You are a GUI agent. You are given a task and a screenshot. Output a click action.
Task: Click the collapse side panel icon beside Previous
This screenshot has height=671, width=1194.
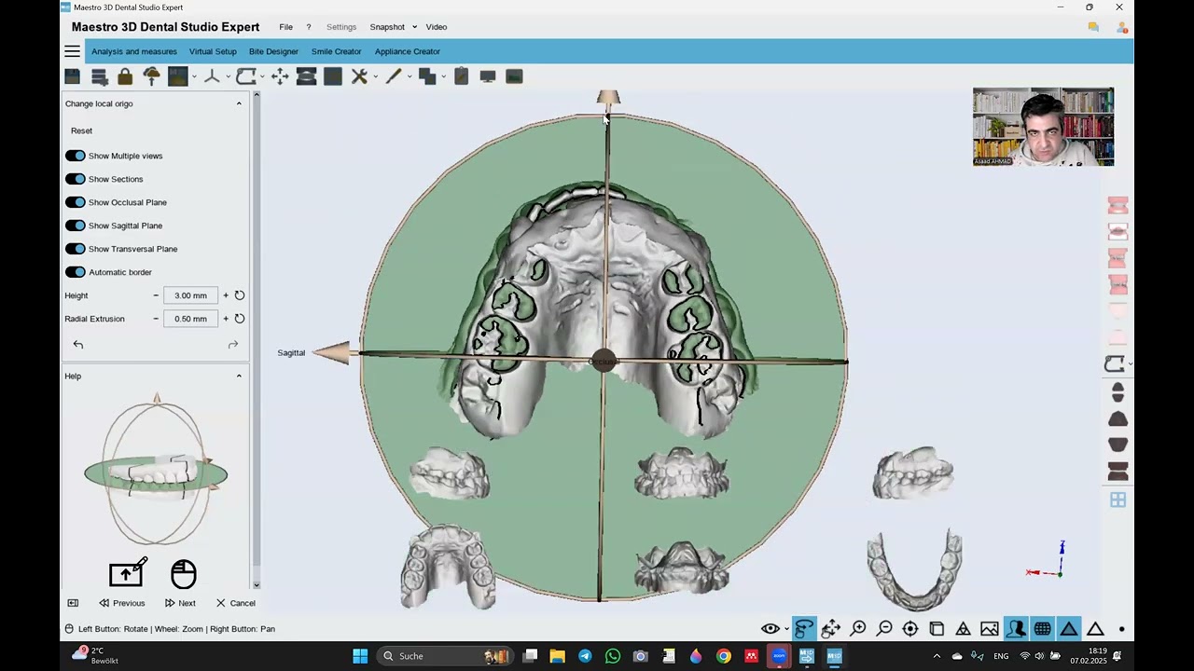(x=73, y=603)
